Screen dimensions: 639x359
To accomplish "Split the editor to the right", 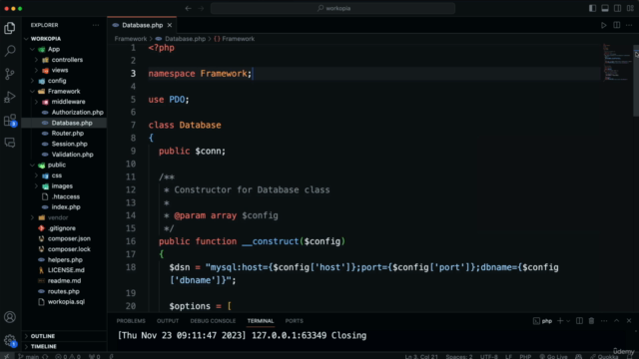I will pyautogui.click(x=617, y=25).
